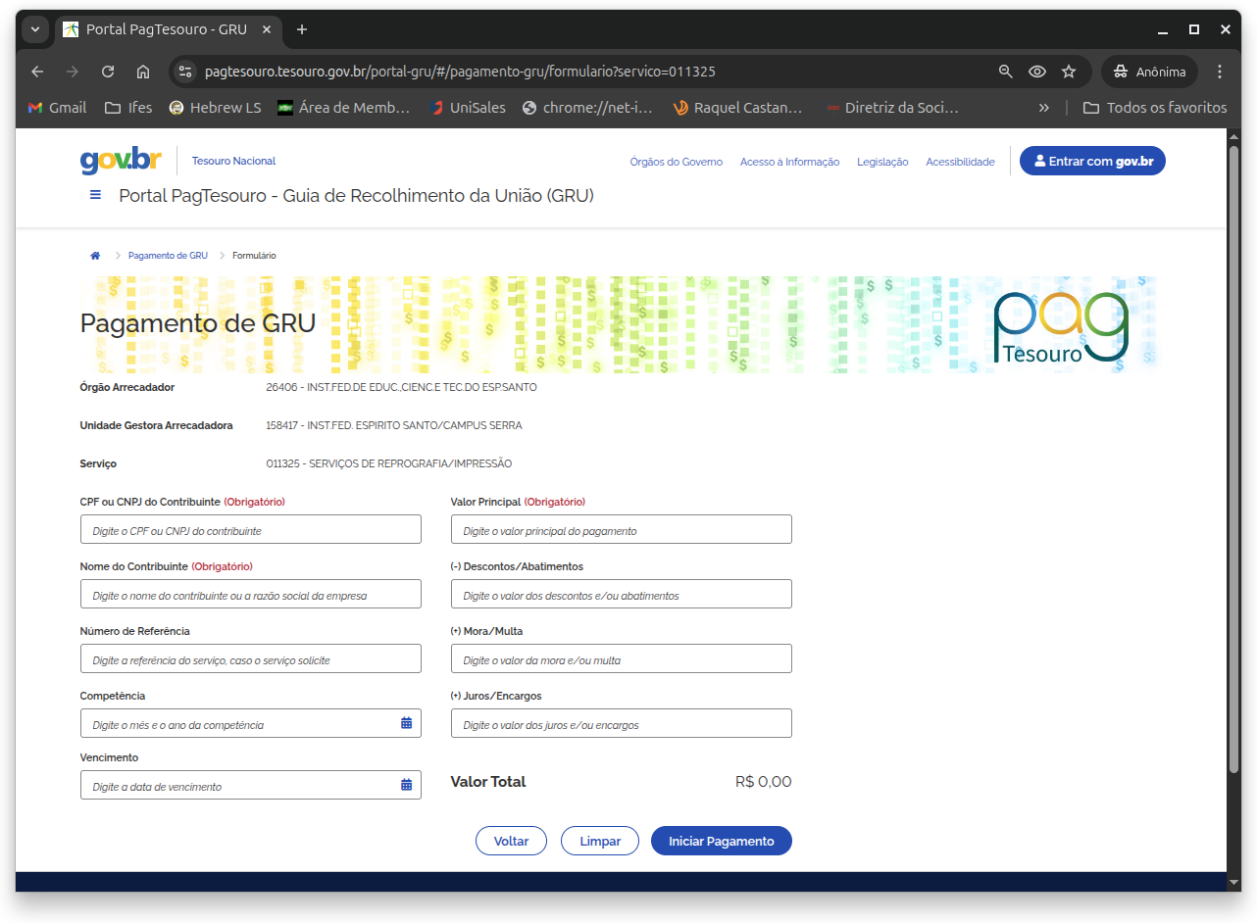Open Chrome's three-dot menu
This screenshot has width=1257, height=923.
(x=1220, y=72)
